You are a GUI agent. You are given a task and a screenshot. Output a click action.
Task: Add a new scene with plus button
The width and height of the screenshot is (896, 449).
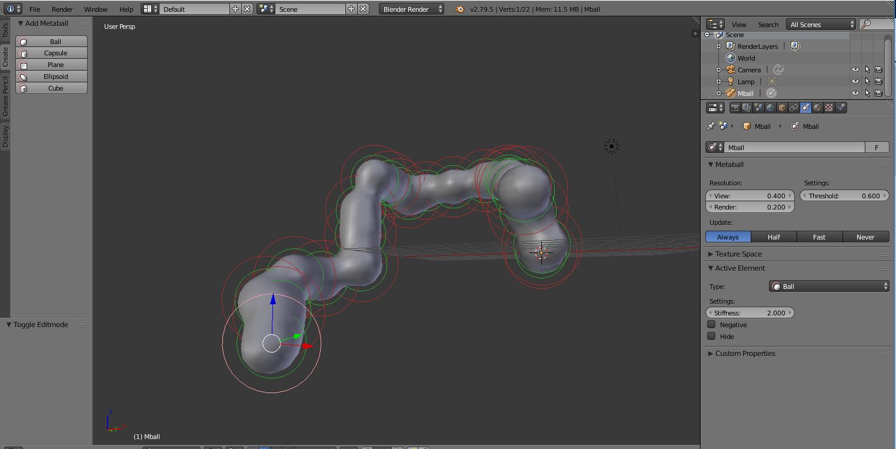(351, 9)
